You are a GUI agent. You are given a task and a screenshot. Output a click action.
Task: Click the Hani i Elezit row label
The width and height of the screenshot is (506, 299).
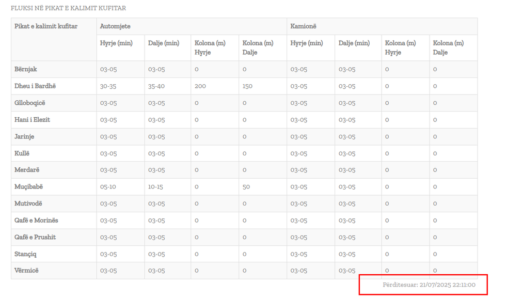pyautogui.click(x=32, y=120)
